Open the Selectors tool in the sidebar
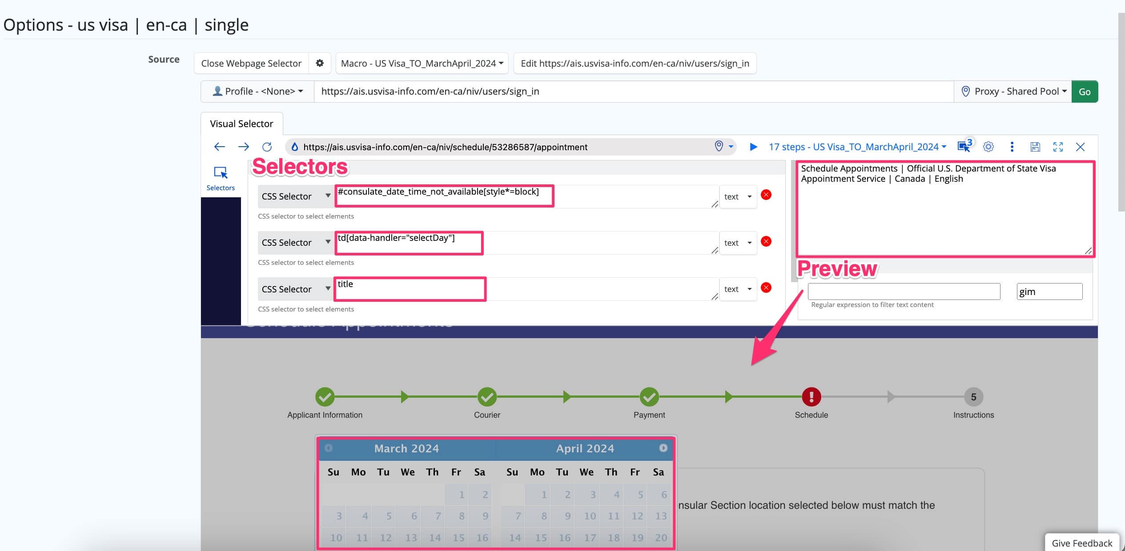The width and height of the screenshot is (1125, 551). 221,178
